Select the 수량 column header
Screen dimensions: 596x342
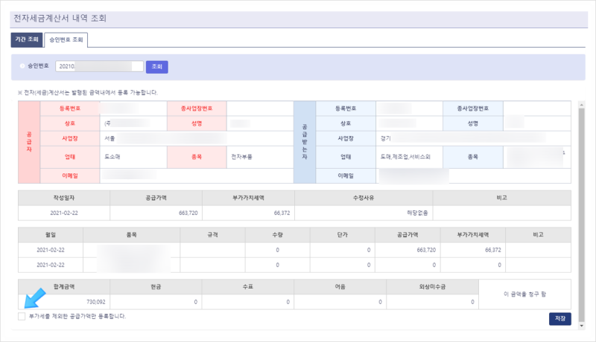[x=277, y=235]
